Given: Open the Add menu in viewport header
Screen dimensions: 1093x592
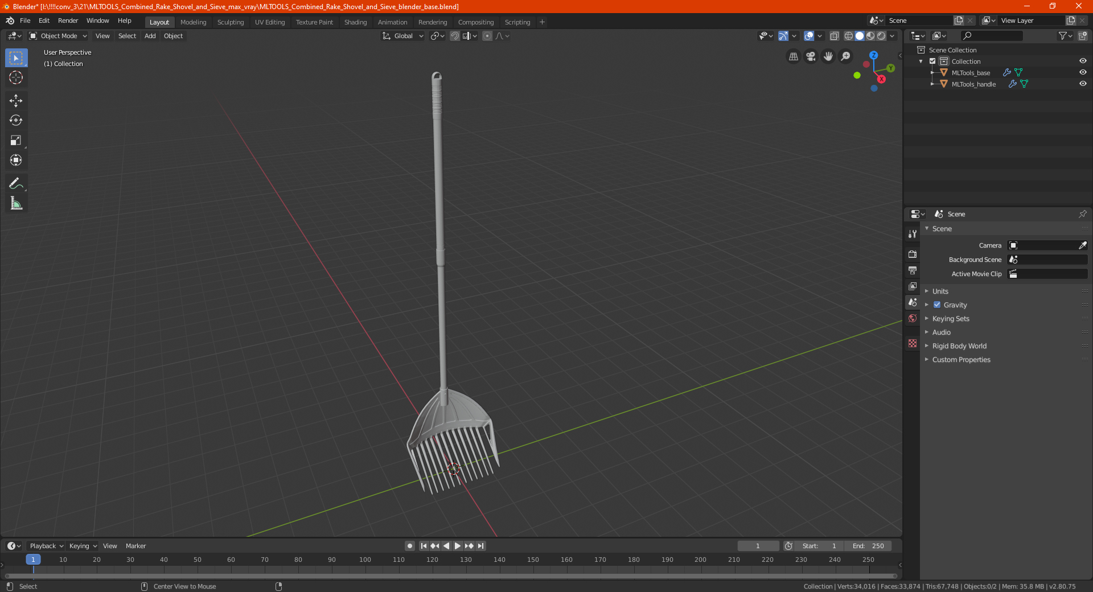Looking at the screenshot, I should (x=150, y=36).
